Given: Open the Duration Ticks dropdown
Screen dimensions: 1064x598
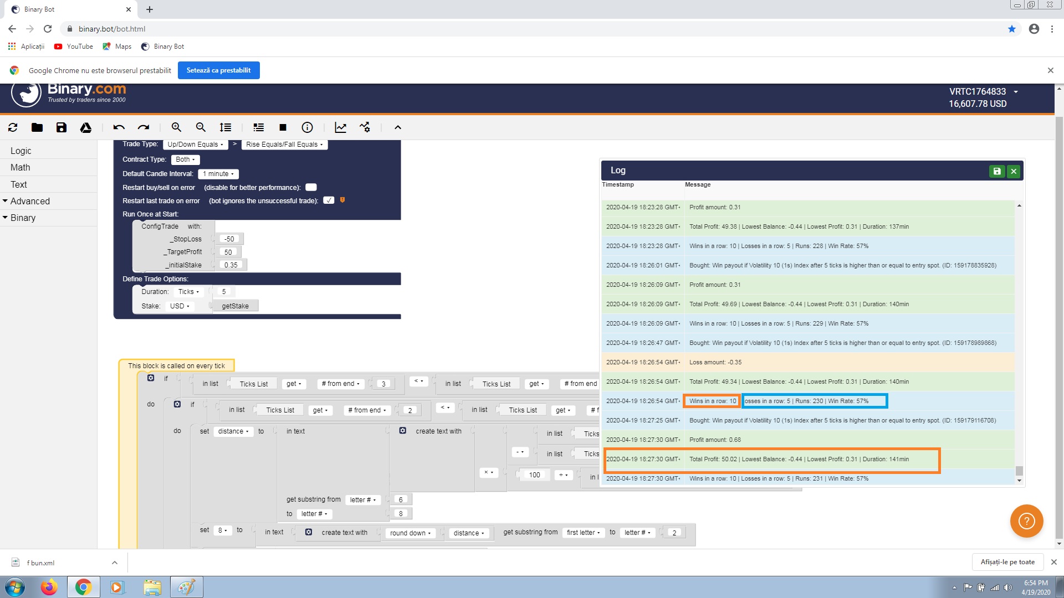Looking at the screenshot, I should tap(188, 292).
